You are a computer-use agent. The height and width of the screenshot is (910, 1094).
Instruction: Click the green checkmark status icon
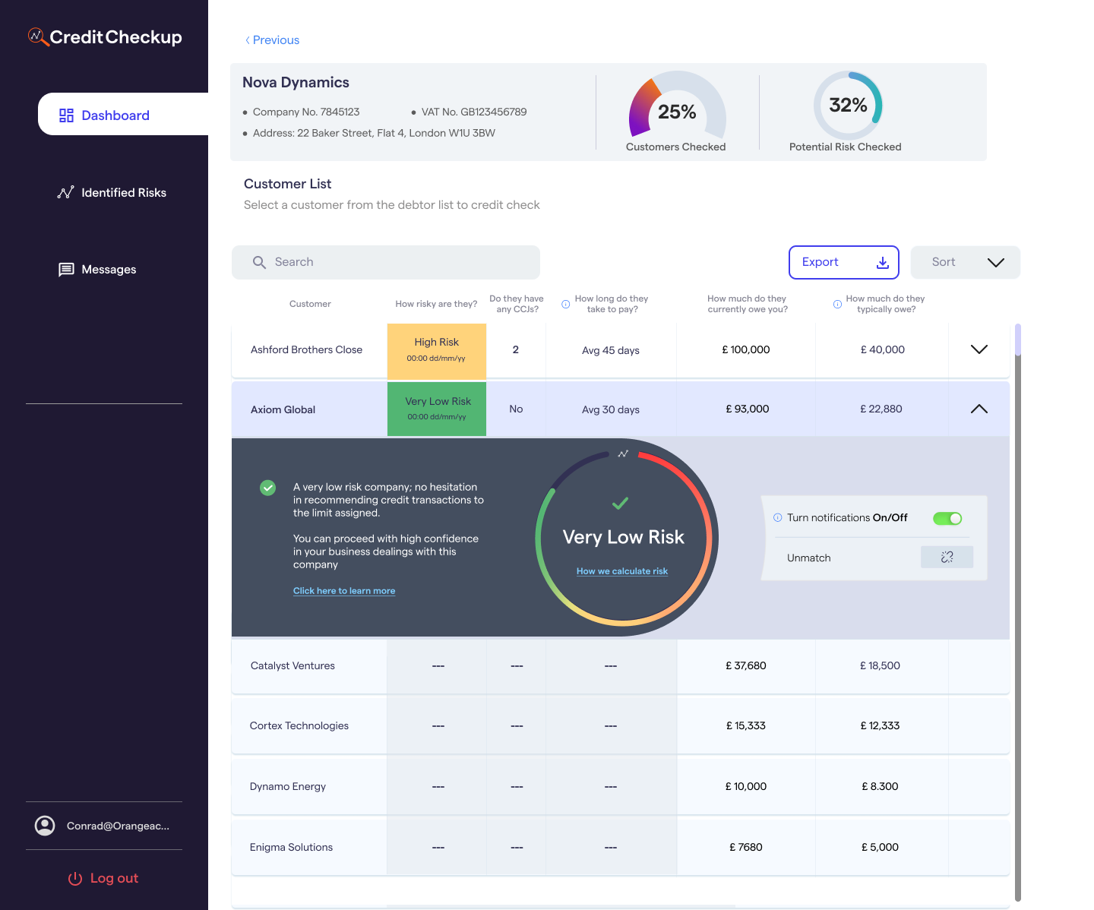[x=267, y=488]
